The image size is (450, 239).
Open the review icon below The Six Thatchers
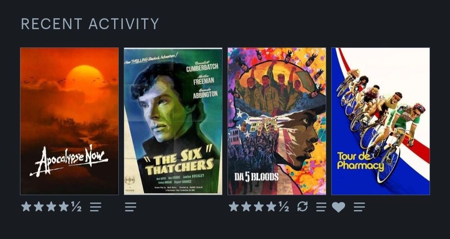(x=130, y=207)
